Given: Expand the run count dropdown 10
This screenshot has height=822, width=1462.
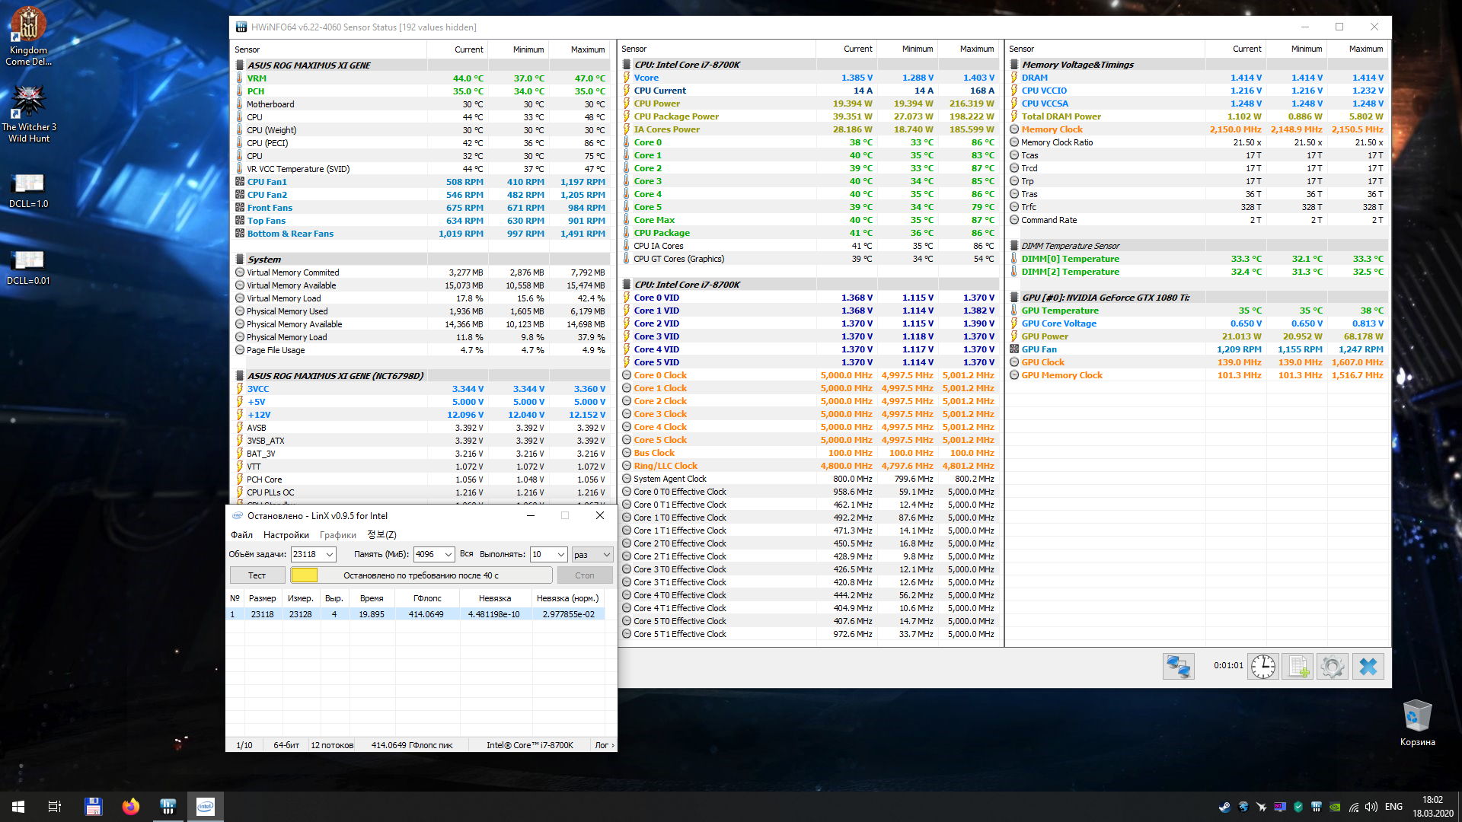Looking at the screenshot, I should 561,555.
